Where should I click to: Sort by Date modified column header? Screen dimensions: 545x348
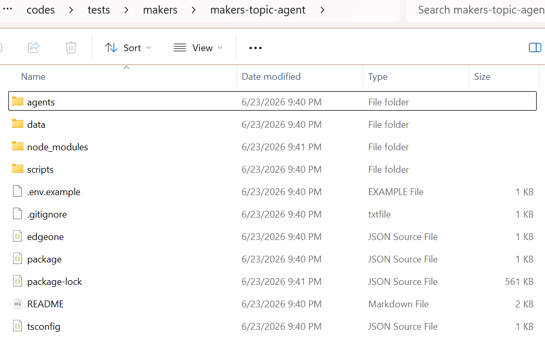(x=271, y=77)
